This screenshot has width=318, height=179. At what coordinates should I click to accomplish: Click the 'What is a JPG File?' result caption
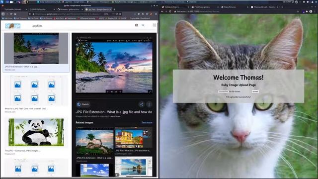(x=25, y=108)
